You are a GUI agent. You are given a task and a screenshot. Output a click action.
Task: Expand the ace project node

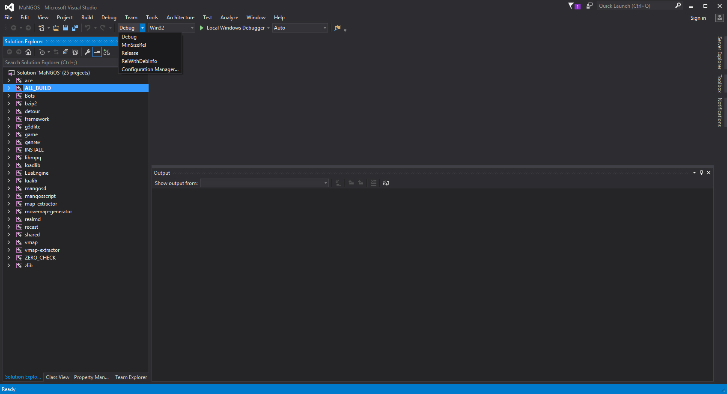pyautogui.click(x=9, y=81)
